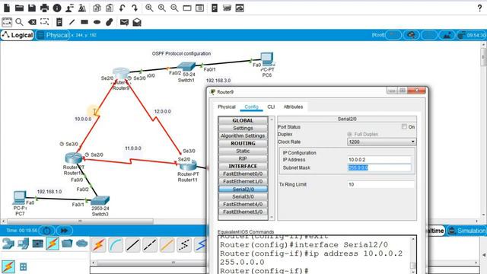Choose the Select tool in second toolbar
Image resolution: width=487 pixels, height=274 pixels.
tap(7, 22)
